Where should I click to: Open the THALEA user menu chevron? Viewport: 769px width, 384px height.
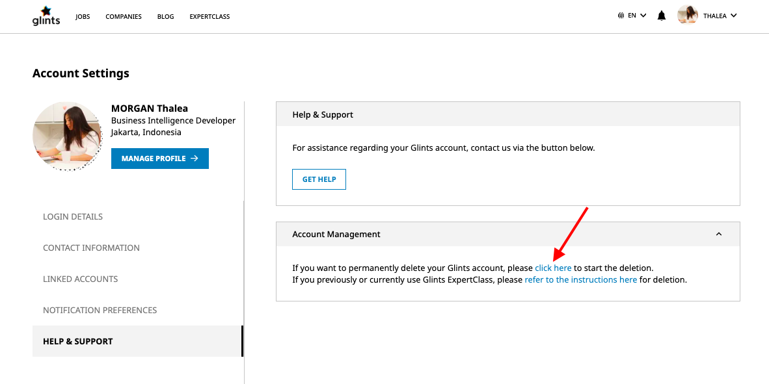tap(734, 16)
